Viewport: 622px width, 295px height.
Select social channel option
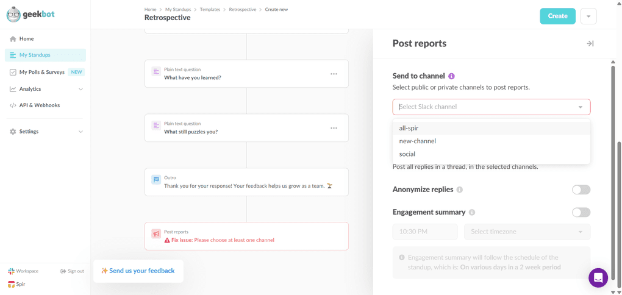(x=492, y=154)
